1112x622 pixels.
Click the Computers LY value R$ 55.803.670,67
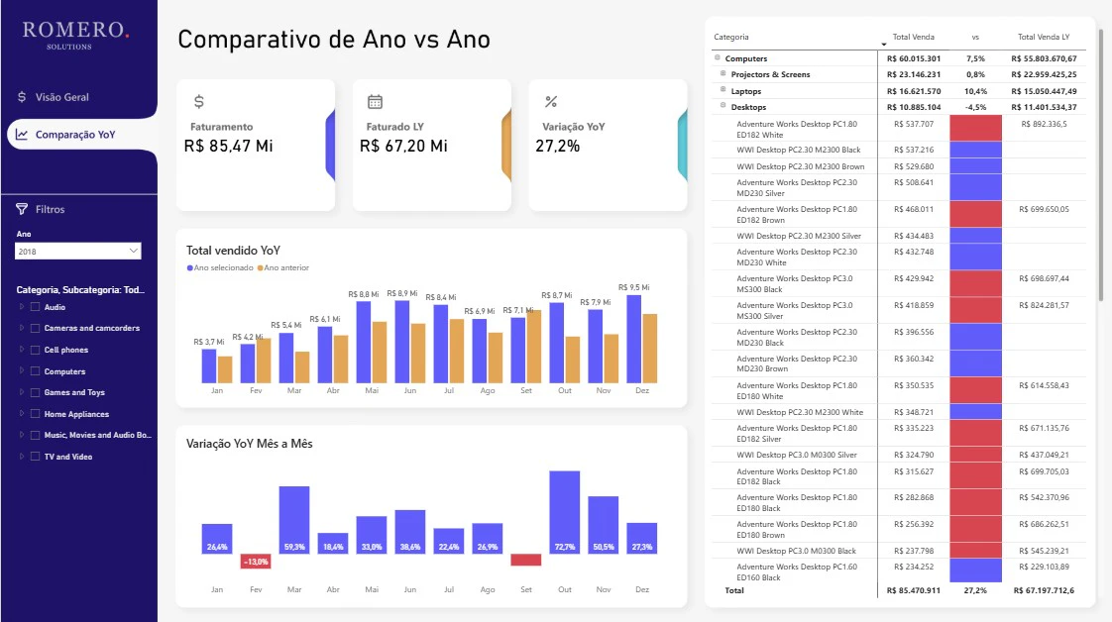(x=1044, y=58)
